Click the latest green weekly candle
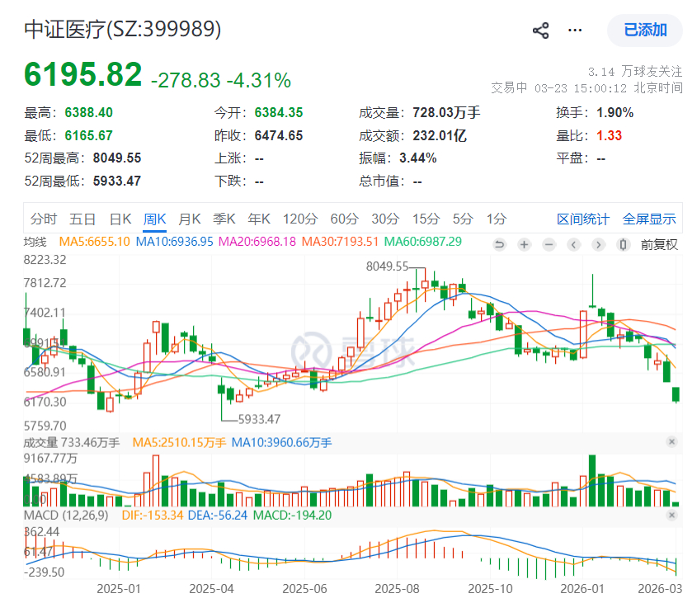 pyautogui.click(x=676, y=394)
